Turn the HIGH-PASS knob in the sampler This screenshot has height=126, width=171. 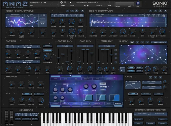pos(93,31)
